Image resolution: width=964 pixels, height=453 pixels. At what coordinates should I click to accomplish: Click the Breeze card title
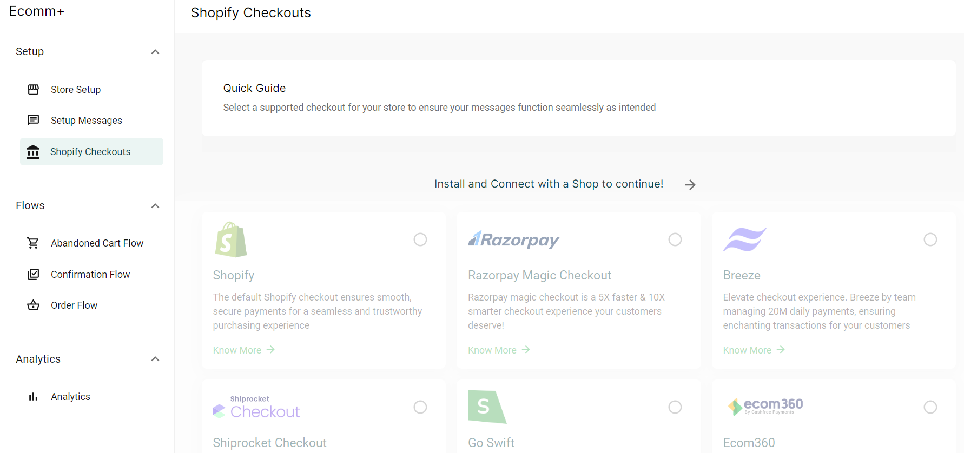[742, 275]
